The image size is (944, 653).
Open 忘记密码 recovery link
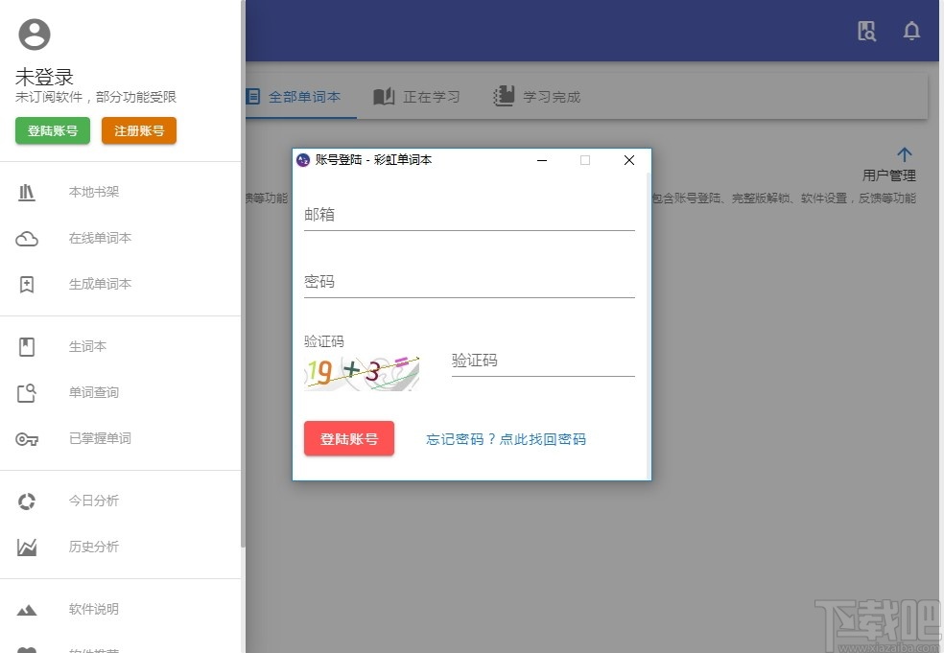506,438
